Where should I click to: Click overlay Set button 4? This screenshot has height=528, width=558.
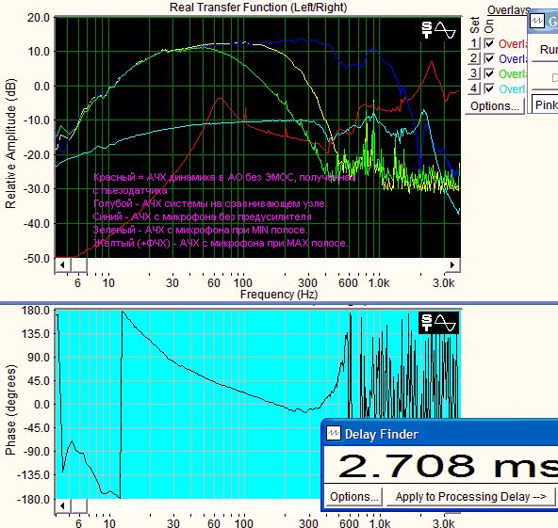point(474,88)
